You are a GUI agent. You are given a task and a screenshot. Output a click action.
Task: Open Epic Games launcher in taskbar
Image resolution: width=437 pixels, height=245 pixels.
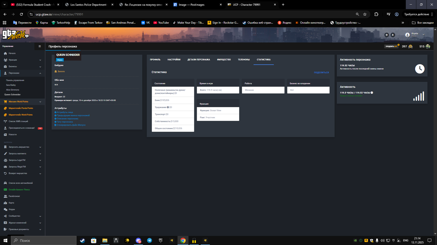(x=160, y=240)
